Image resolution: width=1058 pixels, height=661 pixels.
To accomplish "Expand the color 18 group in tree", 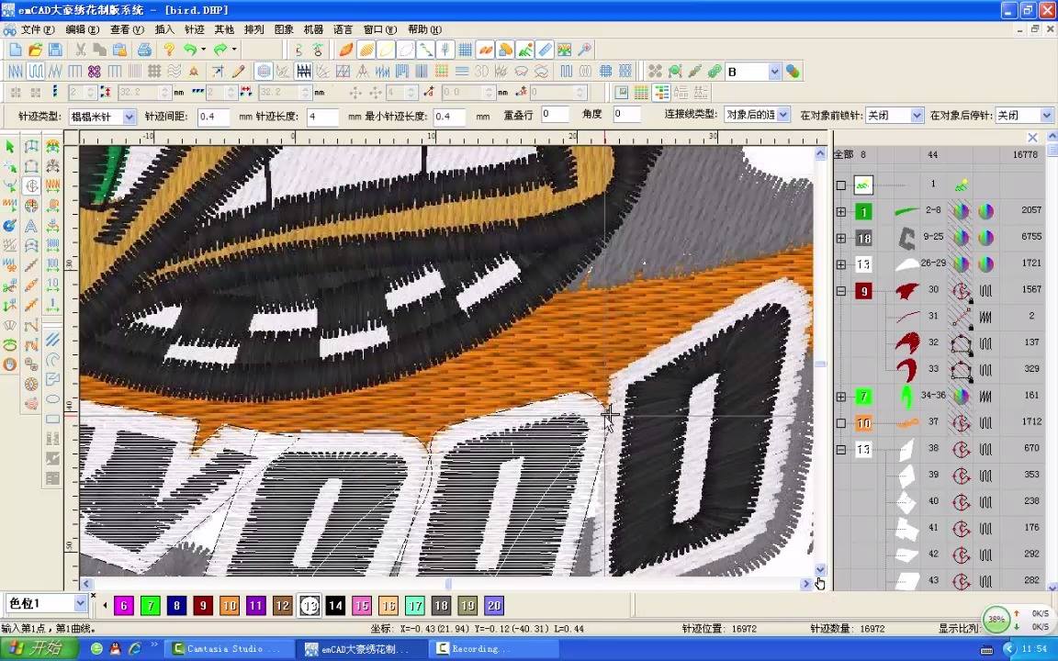I will [840, 238].
